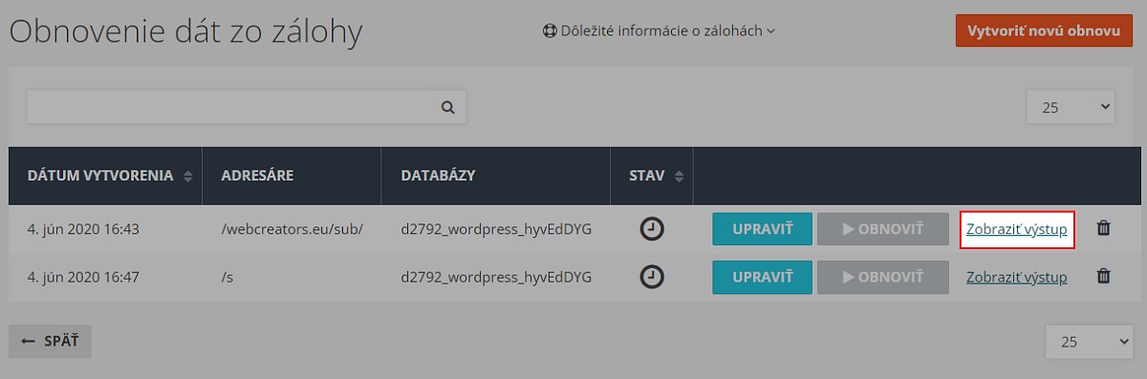
Task: Open the bottom rows-per-page dropdown showing 25
Action: pos(1090,341)
